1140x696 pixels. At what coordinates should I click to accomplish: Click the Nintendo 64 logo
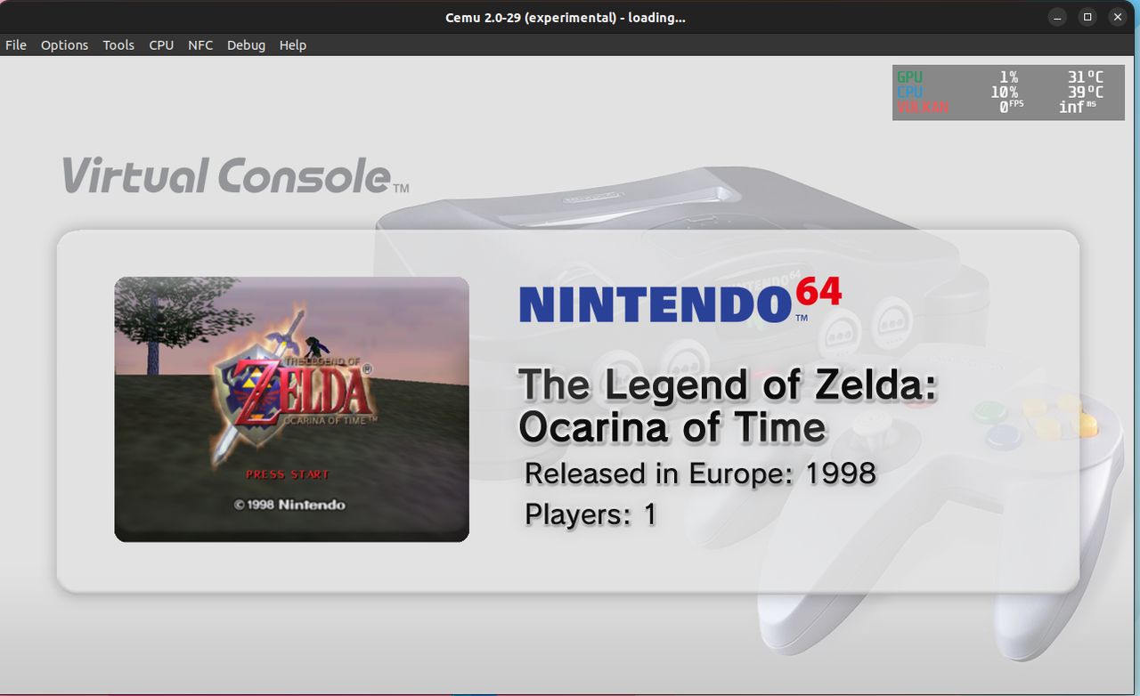coord(680,300)
